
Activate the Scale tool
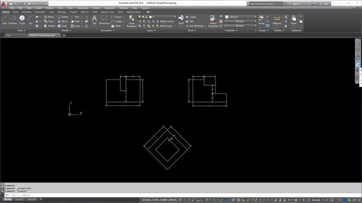(x=62, y=26)
